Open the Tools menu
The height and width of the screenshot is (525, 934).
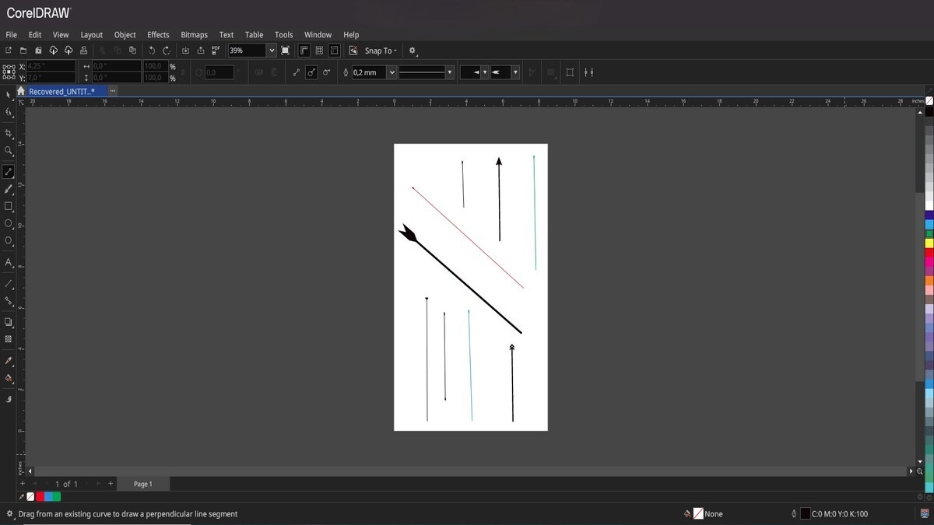(x=283, y=35)
